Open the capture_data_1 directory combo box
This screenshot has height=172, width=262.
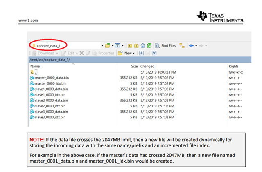click(67, 45)
